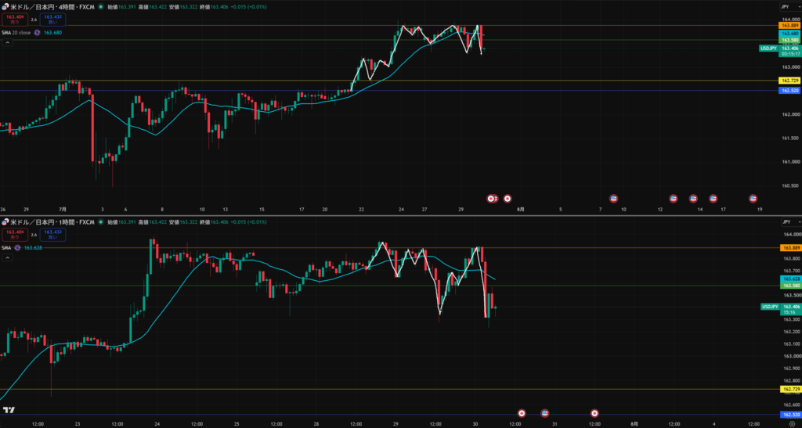Click the blue 買い buy button on 4-hour chart

coord(53,20)
